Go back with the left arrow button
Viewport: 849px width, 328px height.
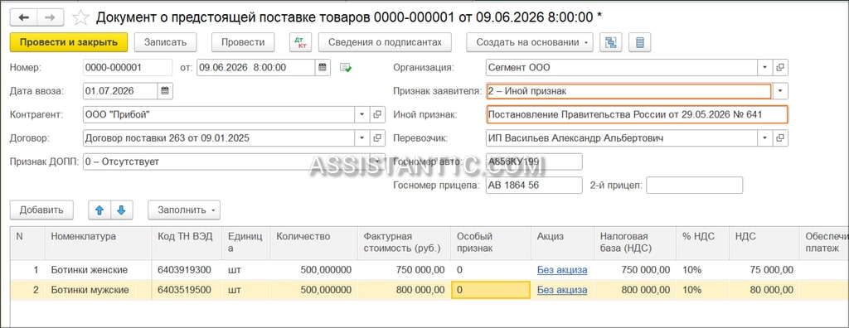[x=24, y=17]
